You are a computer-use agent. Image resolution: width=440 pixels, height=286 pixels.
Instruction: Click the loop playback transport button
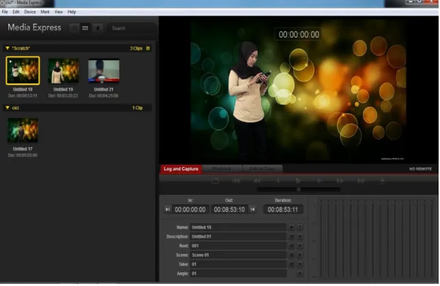(215, 181)
